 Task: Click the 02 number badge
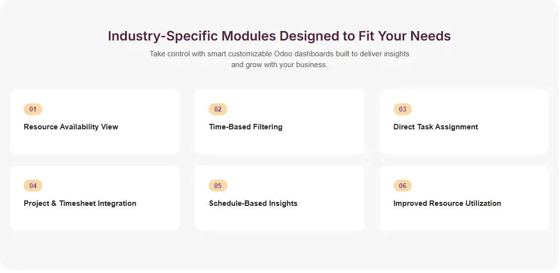coord(218,109)
